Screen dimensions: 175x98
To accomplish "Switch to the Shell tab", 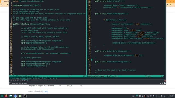I will 13,81.
